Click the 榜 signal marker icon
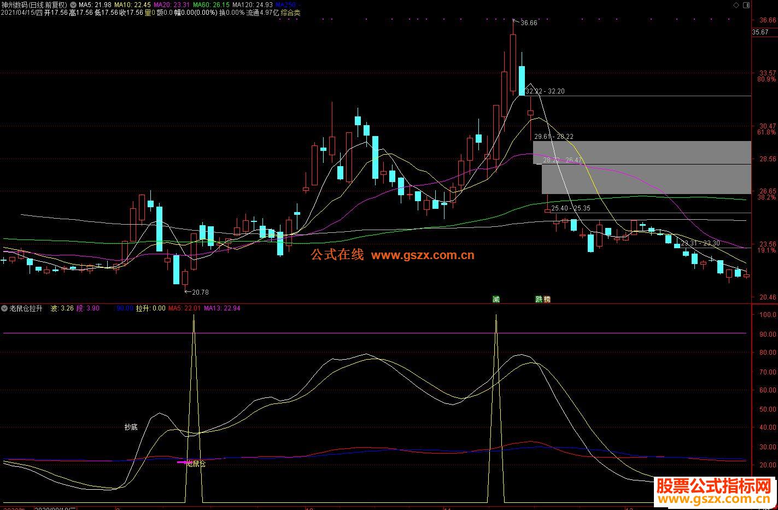The width and height of the screenshot is (778, 510). coord(547,299)
